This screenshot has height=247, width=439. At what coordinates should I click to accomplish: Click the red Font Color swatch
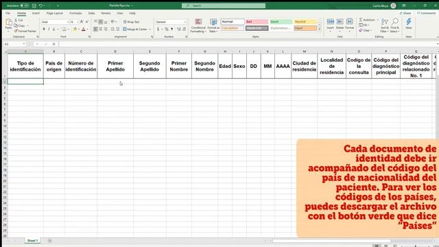(84, 29)
